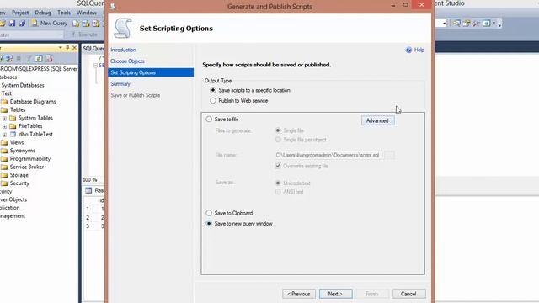Viewport: 539px width, 303px height.
Task: Open the white combo box dropdown beside the dialog
Action: click(444, 24)
